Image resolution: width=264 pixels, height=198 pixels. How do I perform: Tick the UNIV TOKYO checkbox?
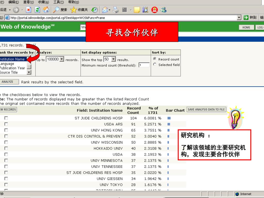pyautogui.click(x=6, y=185)
